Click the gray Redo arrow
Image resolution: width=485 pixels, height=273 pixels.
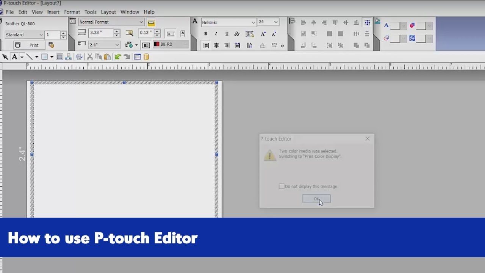[x=127, y=57]
